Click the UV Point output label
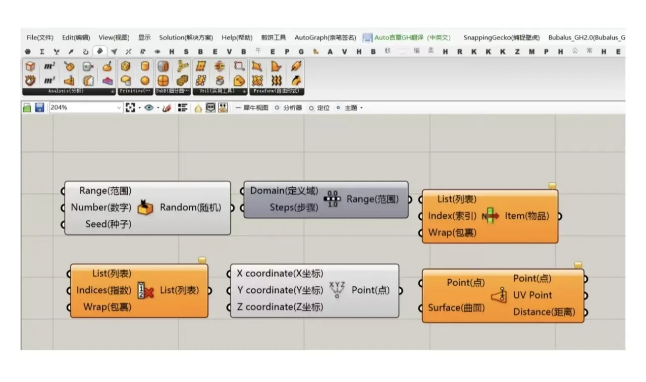 532,295
